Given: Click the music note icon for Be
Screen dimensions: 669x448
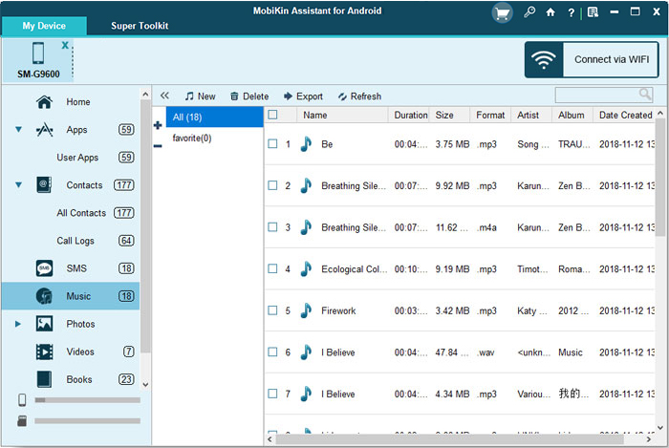Looking at the screenshot, I should [x=306, y=144].
